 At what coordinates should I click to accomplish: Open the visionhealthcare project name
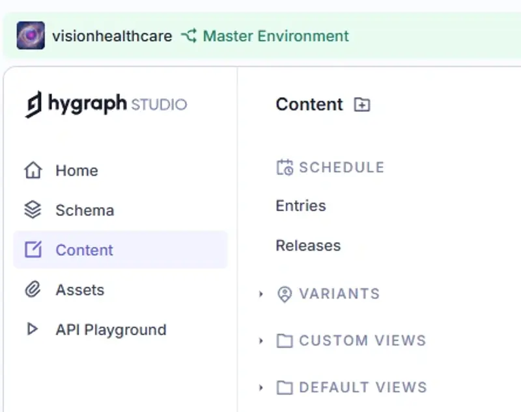(x=112, y=36)
